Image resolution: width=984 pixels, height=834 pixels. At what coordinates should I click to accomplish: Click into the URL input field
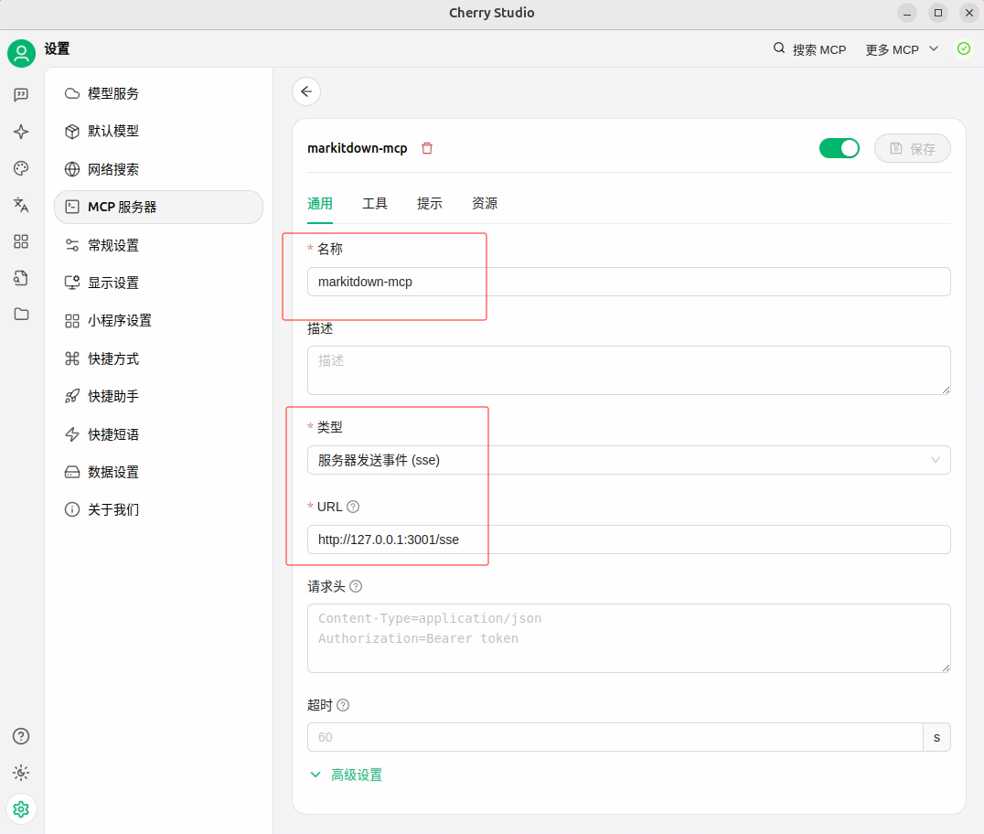point(629,540)
